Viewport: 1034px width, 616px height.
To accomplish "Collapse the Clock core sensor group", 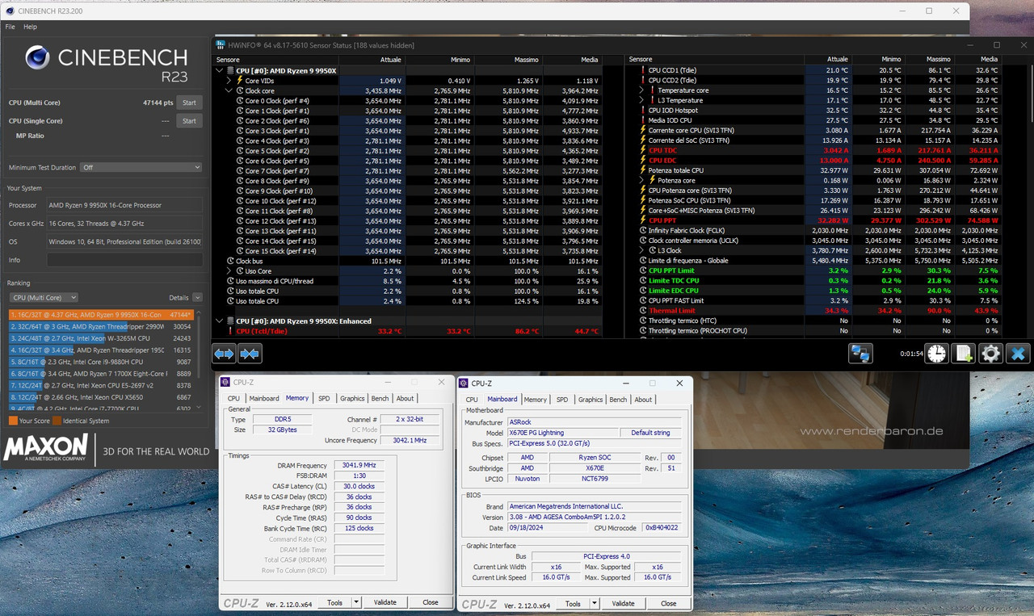I will [x=229, y=90].
